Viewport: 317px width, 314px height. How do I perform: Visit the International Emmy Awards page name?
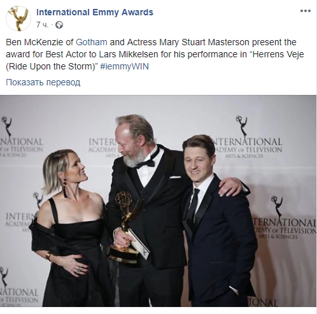(95, 12)
